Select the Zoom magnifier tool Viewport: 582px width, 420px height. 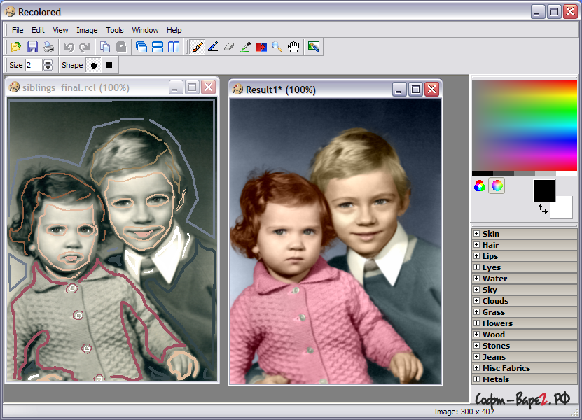coord(277,47)
